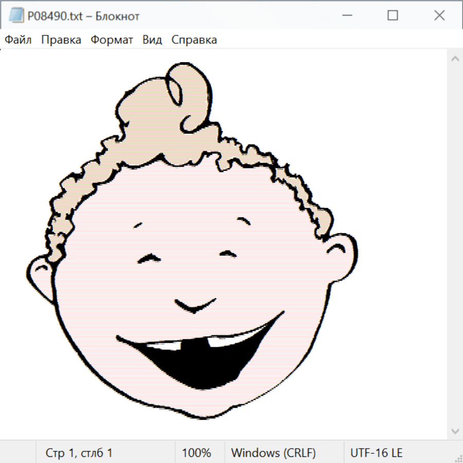The image size is (463, 463).
Task: Open the Формат menu
Action: point(112,40)
